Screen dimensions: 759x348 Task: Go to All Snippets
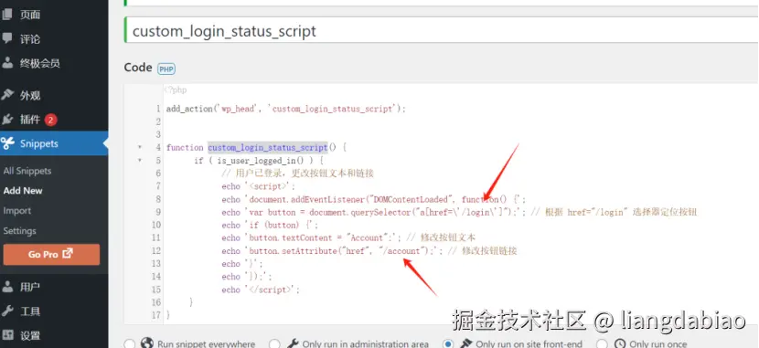pyautogui.click(x=27, y=171)
